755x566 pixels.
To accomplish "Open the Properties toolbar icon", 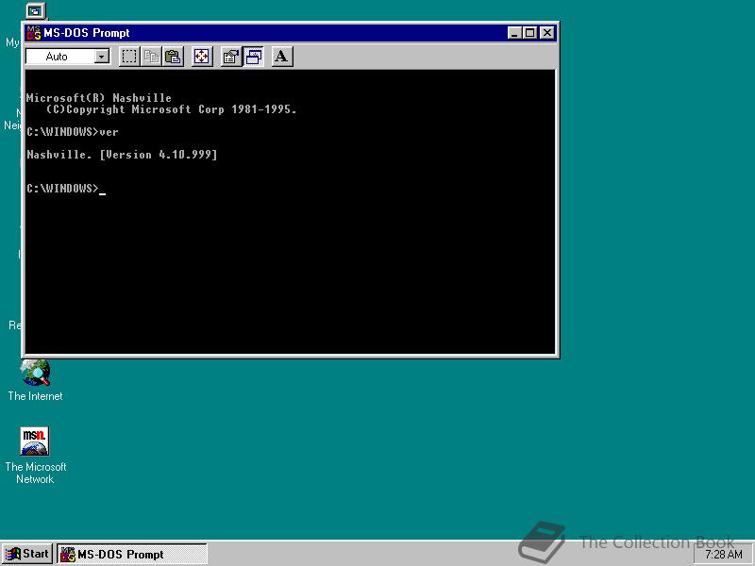I will coord(231,57).
